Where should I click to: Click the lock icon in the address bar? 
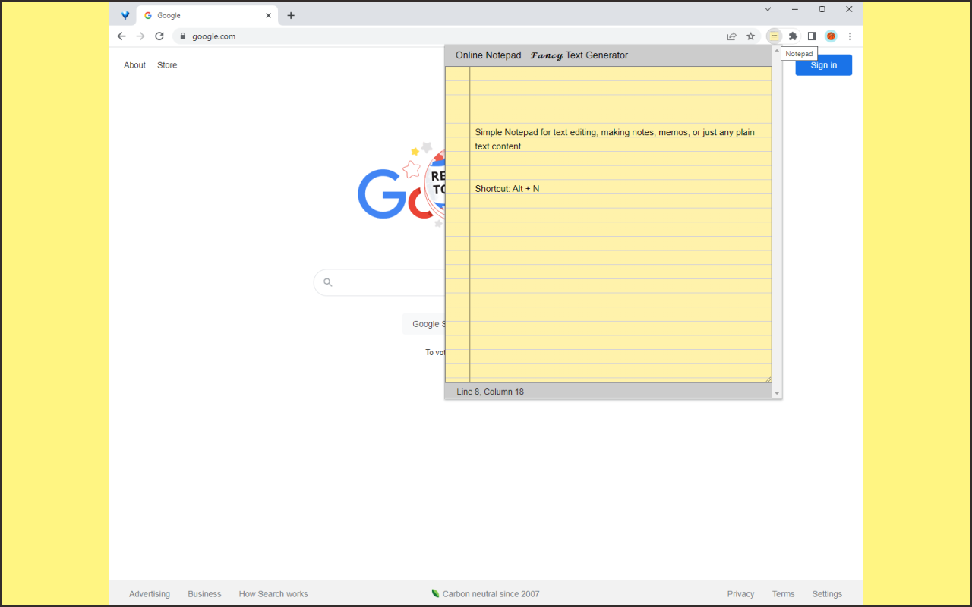(x=181, y=36)
